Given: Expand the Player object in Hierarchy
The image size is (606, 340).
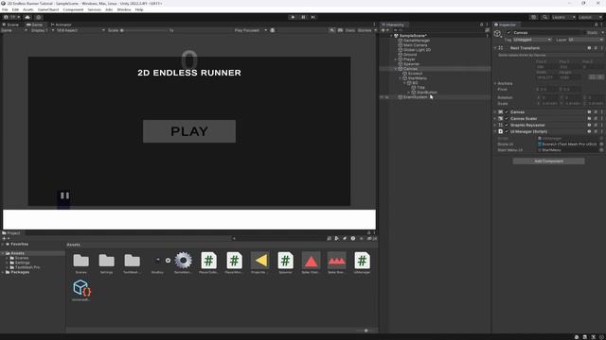Looking at the screenshot, I should point(396,59).
